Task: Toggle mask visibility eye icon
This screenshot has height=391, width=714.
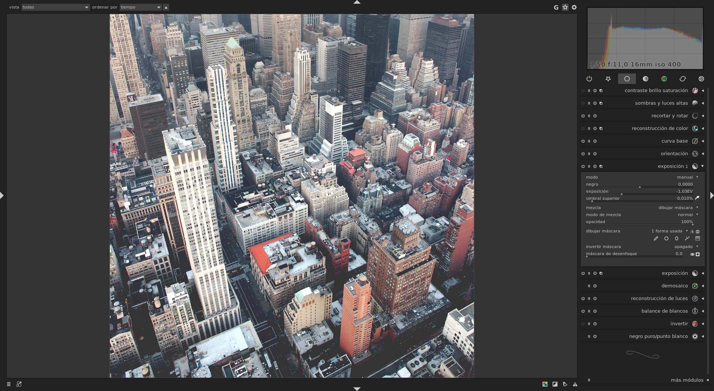Action: click(x=692, y=254)
